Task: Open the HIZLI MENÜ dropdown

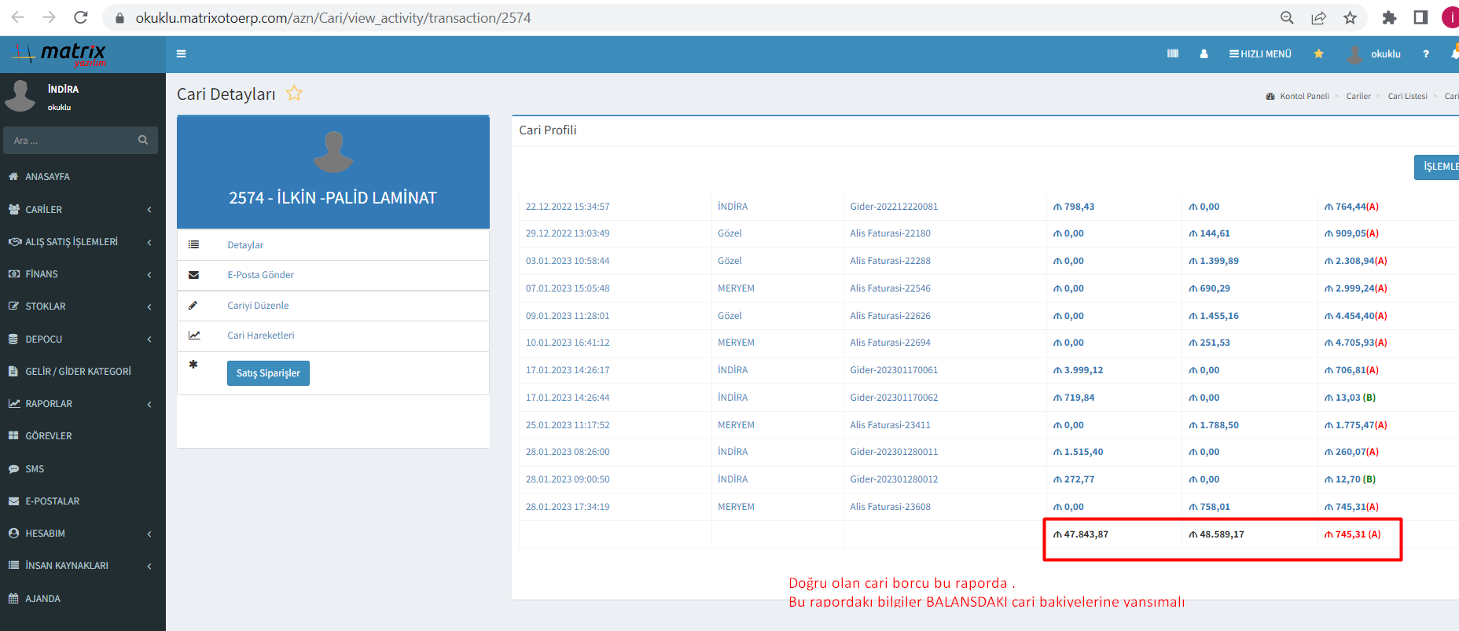Action: click(1260, 54)
